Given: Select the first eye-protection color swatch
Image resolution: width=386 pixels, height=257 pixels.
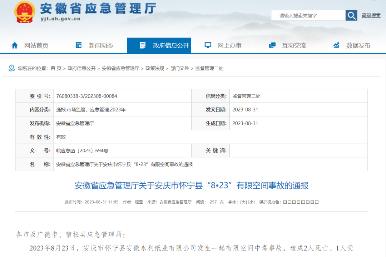Looking at the screenshot, I should click(285, 202).
